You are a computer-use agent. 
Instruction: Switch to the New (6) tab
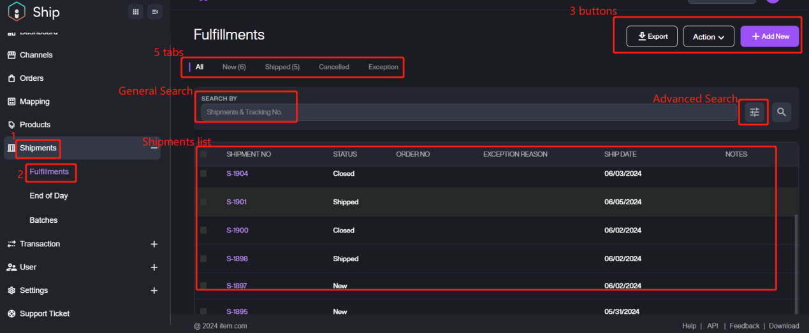234,67
